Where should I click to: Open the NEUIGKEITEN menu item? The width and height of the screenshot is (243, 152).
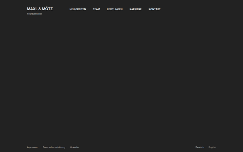78,9
